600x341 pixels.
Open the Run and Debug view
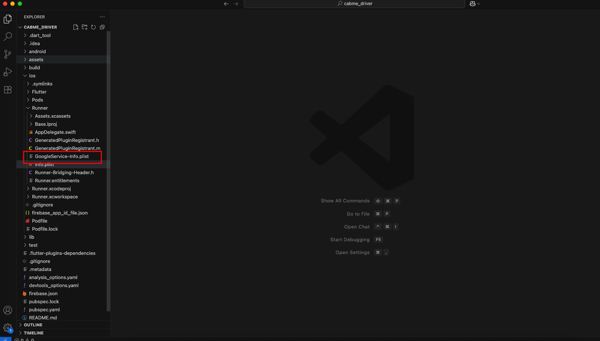click(x=8, y=72)
